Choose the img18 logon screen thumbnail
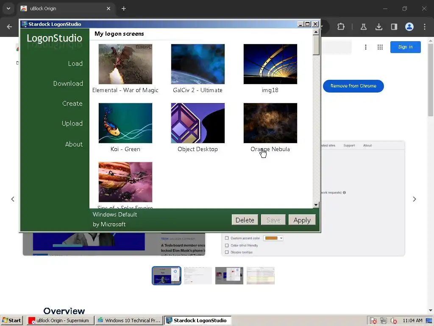The height and width of the screenshot is (326, 434). [270, 64]
